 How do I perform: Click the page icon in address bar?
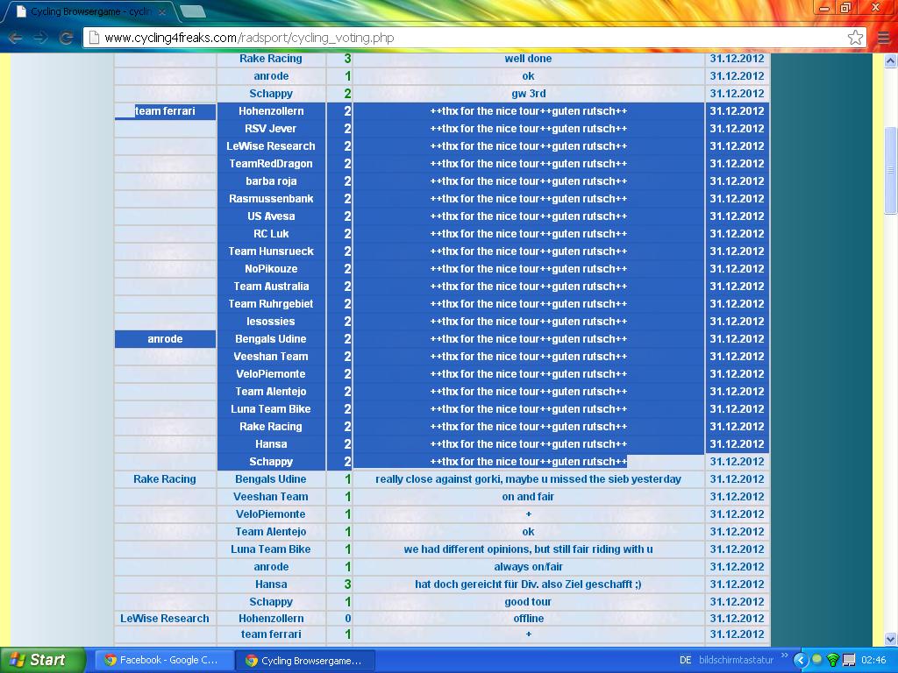point(95,38)
